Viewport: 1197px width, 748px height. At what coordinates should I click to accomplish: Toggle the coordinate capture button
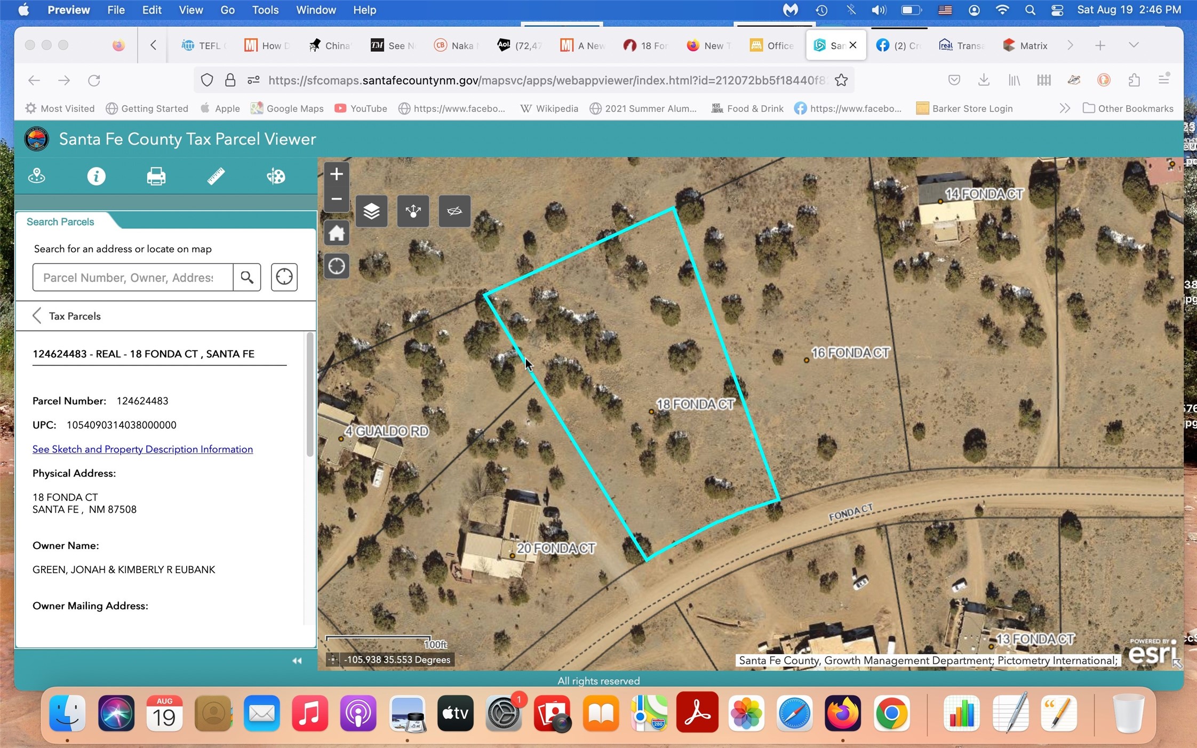point(332,660)
